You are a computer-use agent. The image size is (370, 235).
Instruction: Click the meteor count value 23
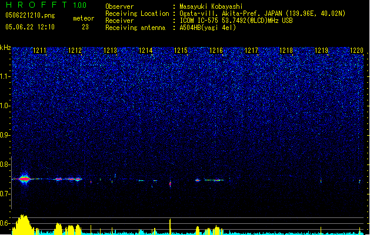[85, 27]
